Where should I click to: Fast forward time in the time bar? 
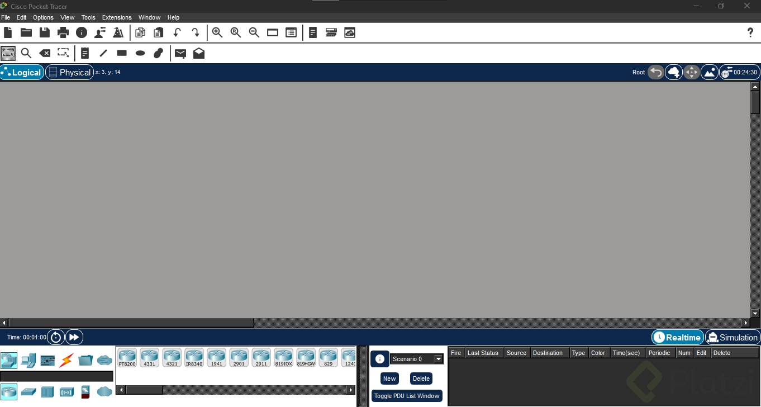(74, 337)
